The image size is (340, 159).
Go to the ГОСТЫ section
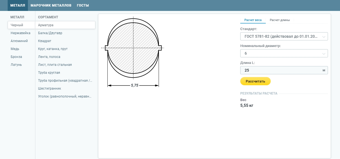[x=83, y=5]
